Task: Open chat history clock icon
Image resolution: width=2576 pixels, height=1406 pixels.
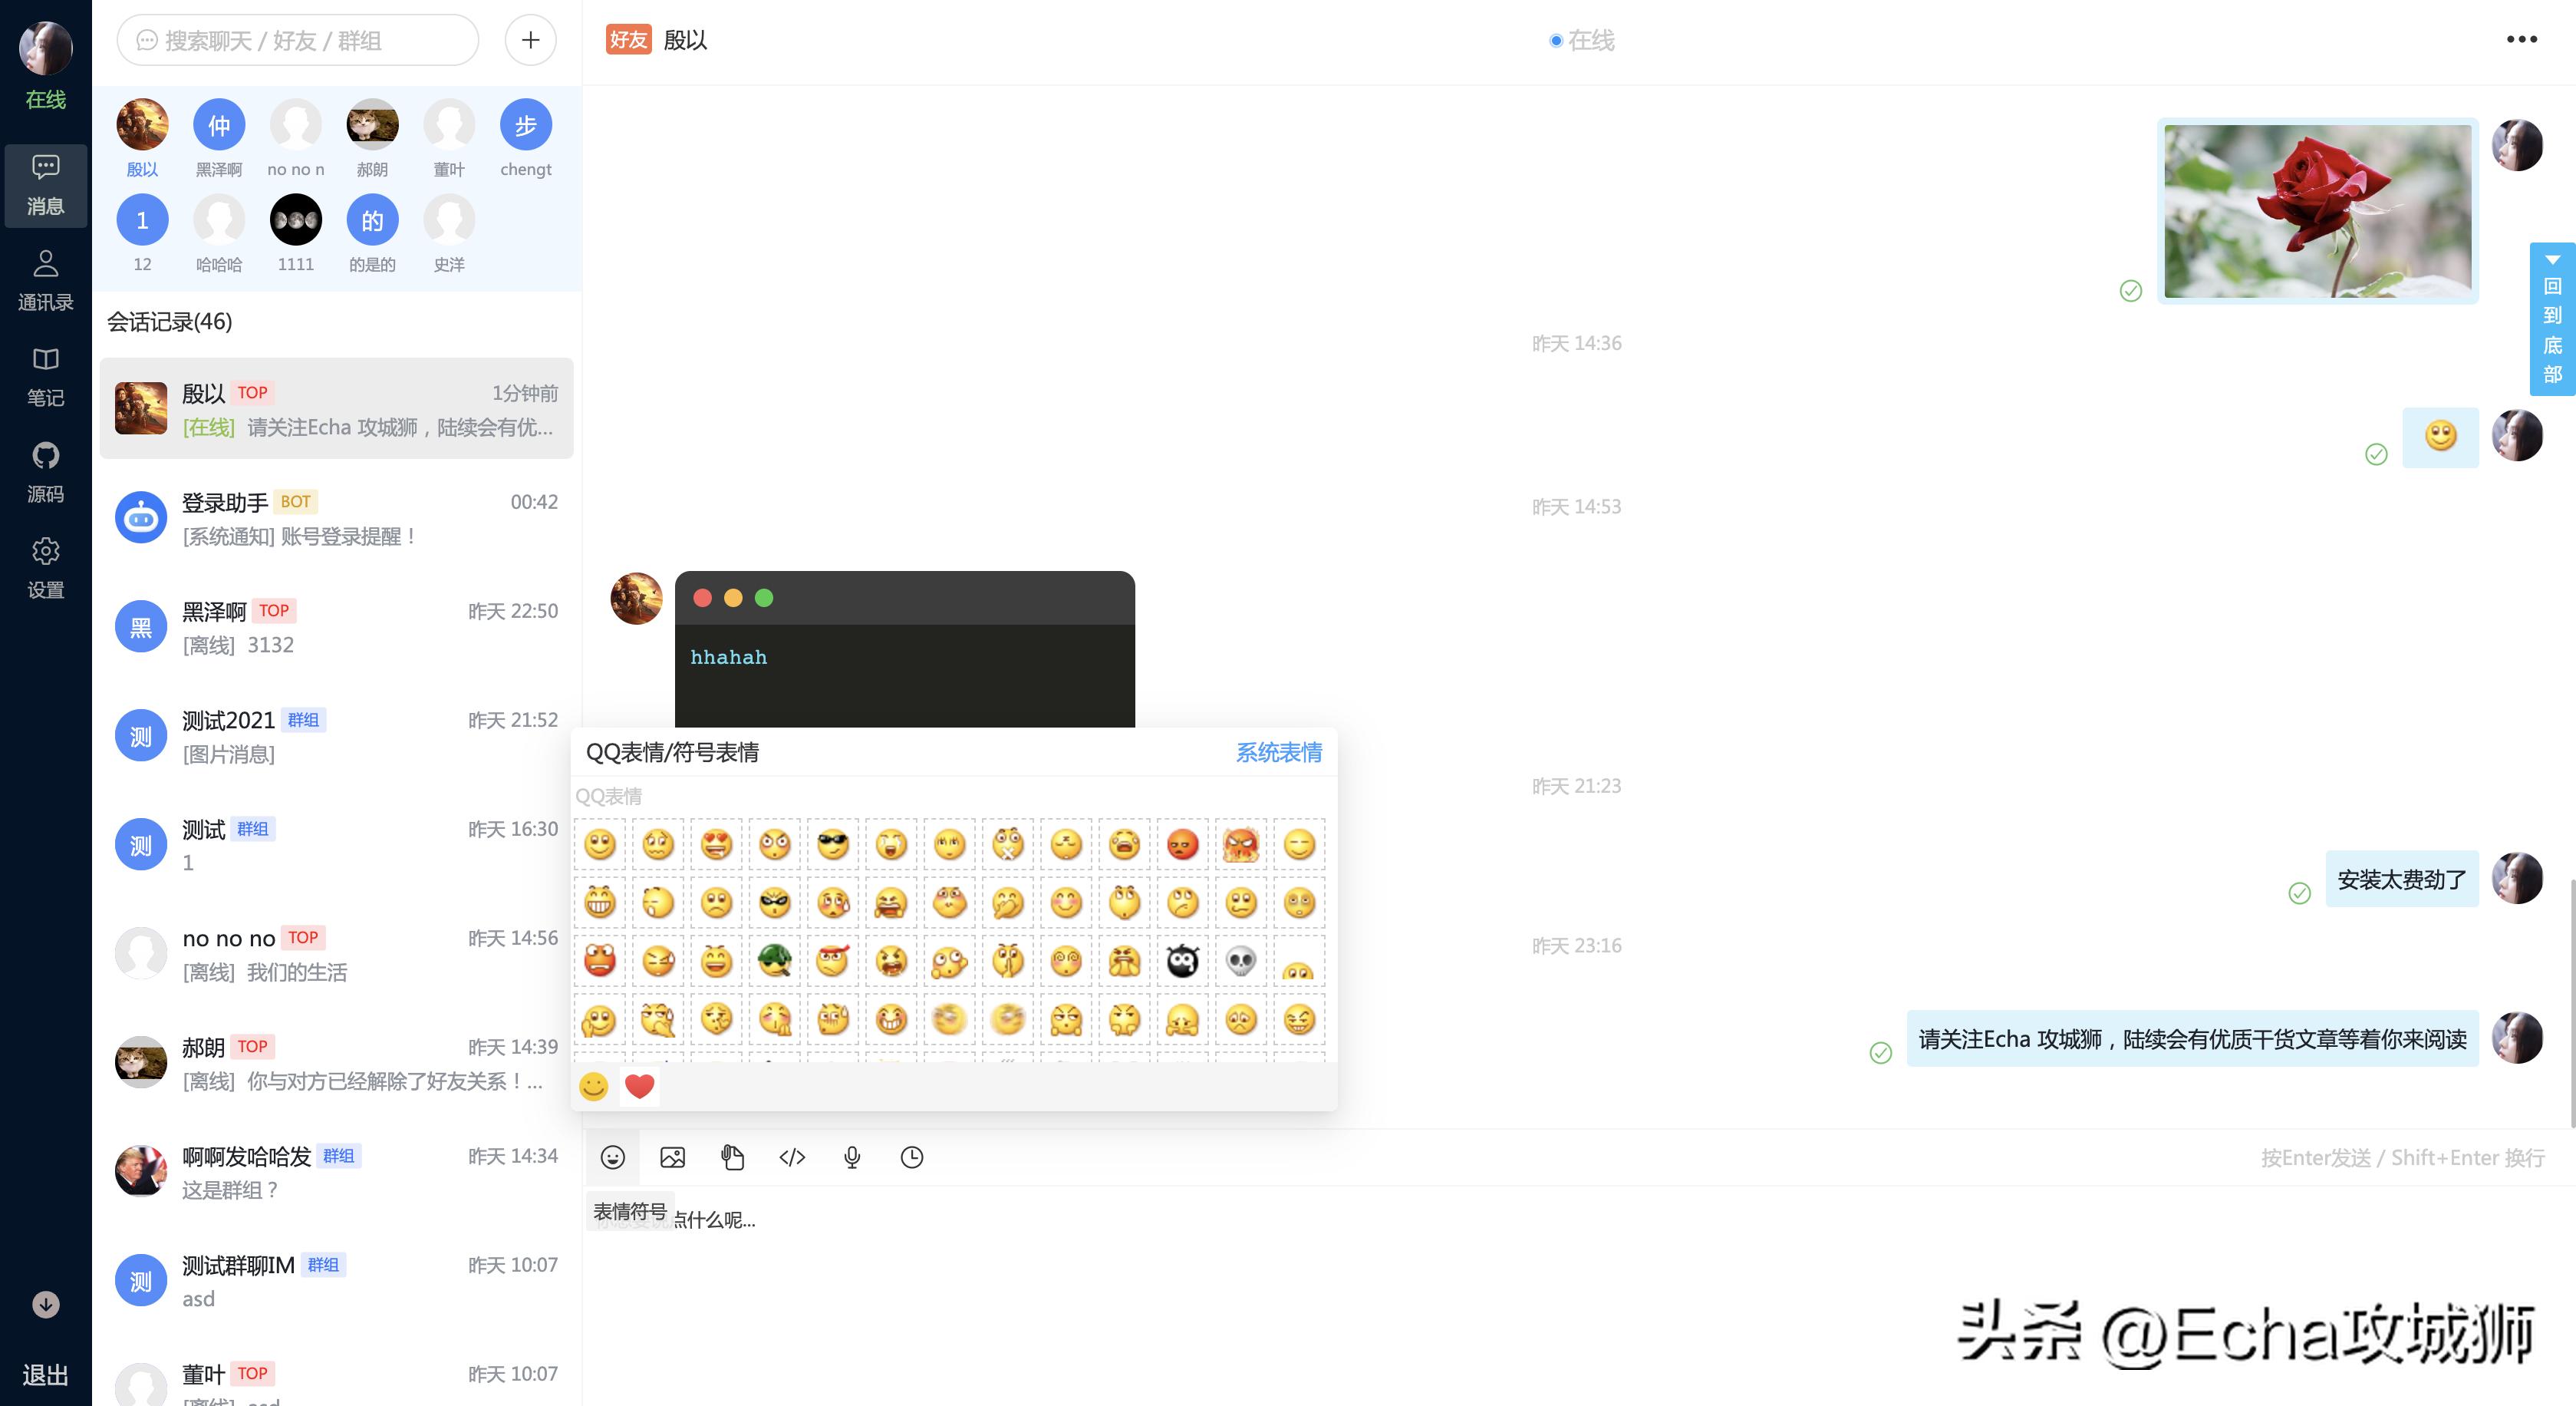Action: [x=911, y=1157]
